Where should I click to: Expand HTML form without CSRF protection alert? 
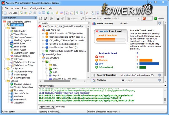pyautogui.click(x=43, y=33)
